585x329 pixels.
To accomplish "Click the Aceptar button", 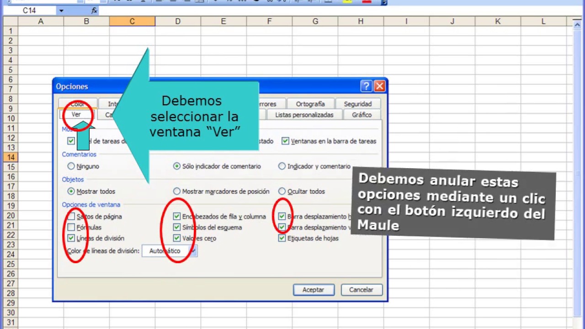I will tap(314, 290).
